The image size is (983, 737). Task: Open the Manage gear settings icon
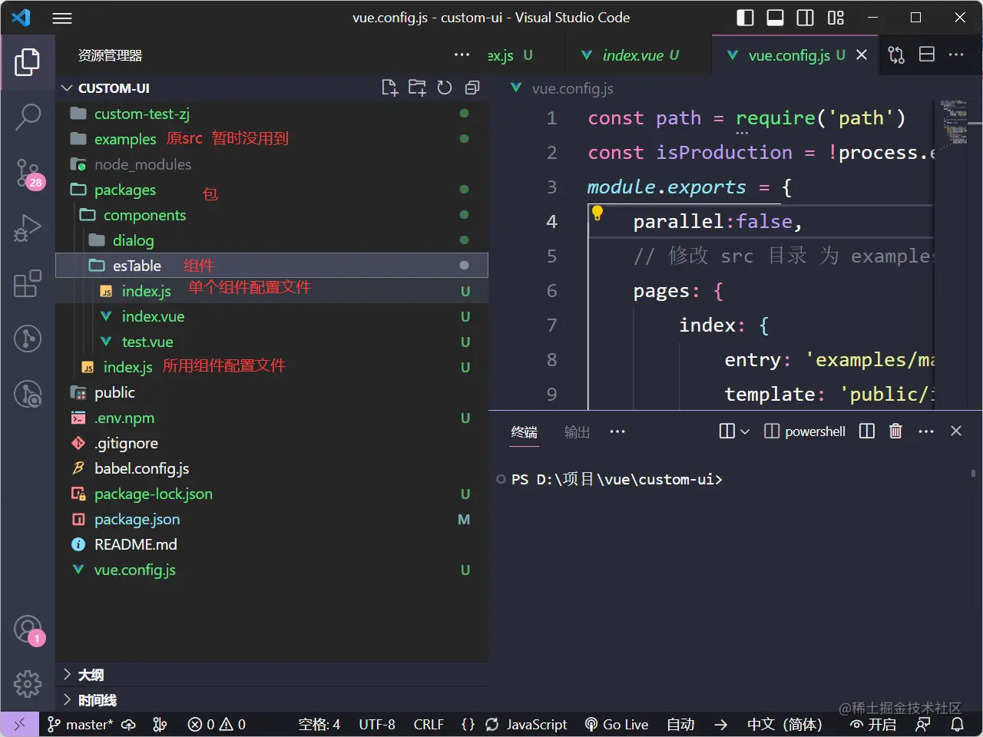click(28, 682)
